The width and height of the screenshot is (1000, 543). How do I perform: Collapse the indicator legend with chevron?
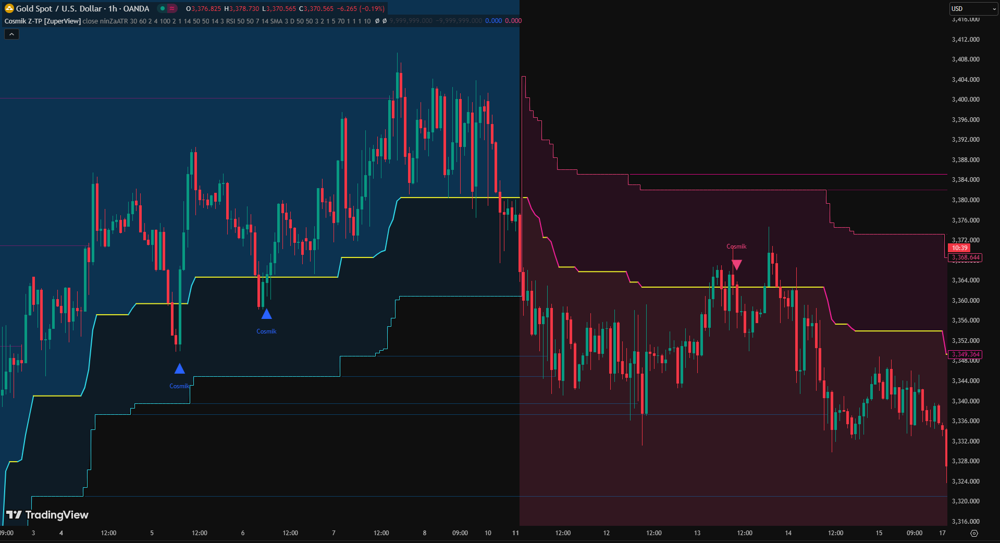(x=11, y=34)
